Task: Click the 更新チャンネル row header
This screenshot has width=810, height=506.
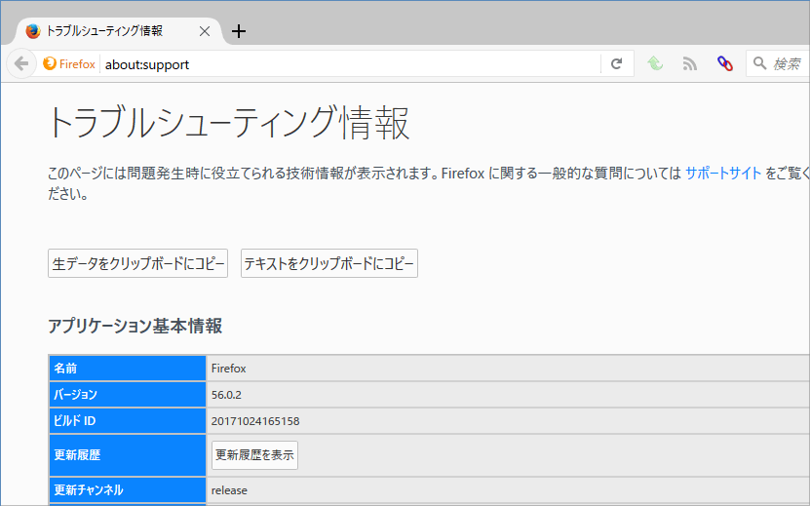Action: click(x=128, y=490)
